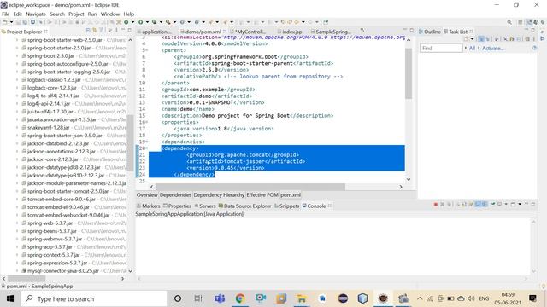
Task: Click the ENG language indicator in tray
Action: (484, 298)
